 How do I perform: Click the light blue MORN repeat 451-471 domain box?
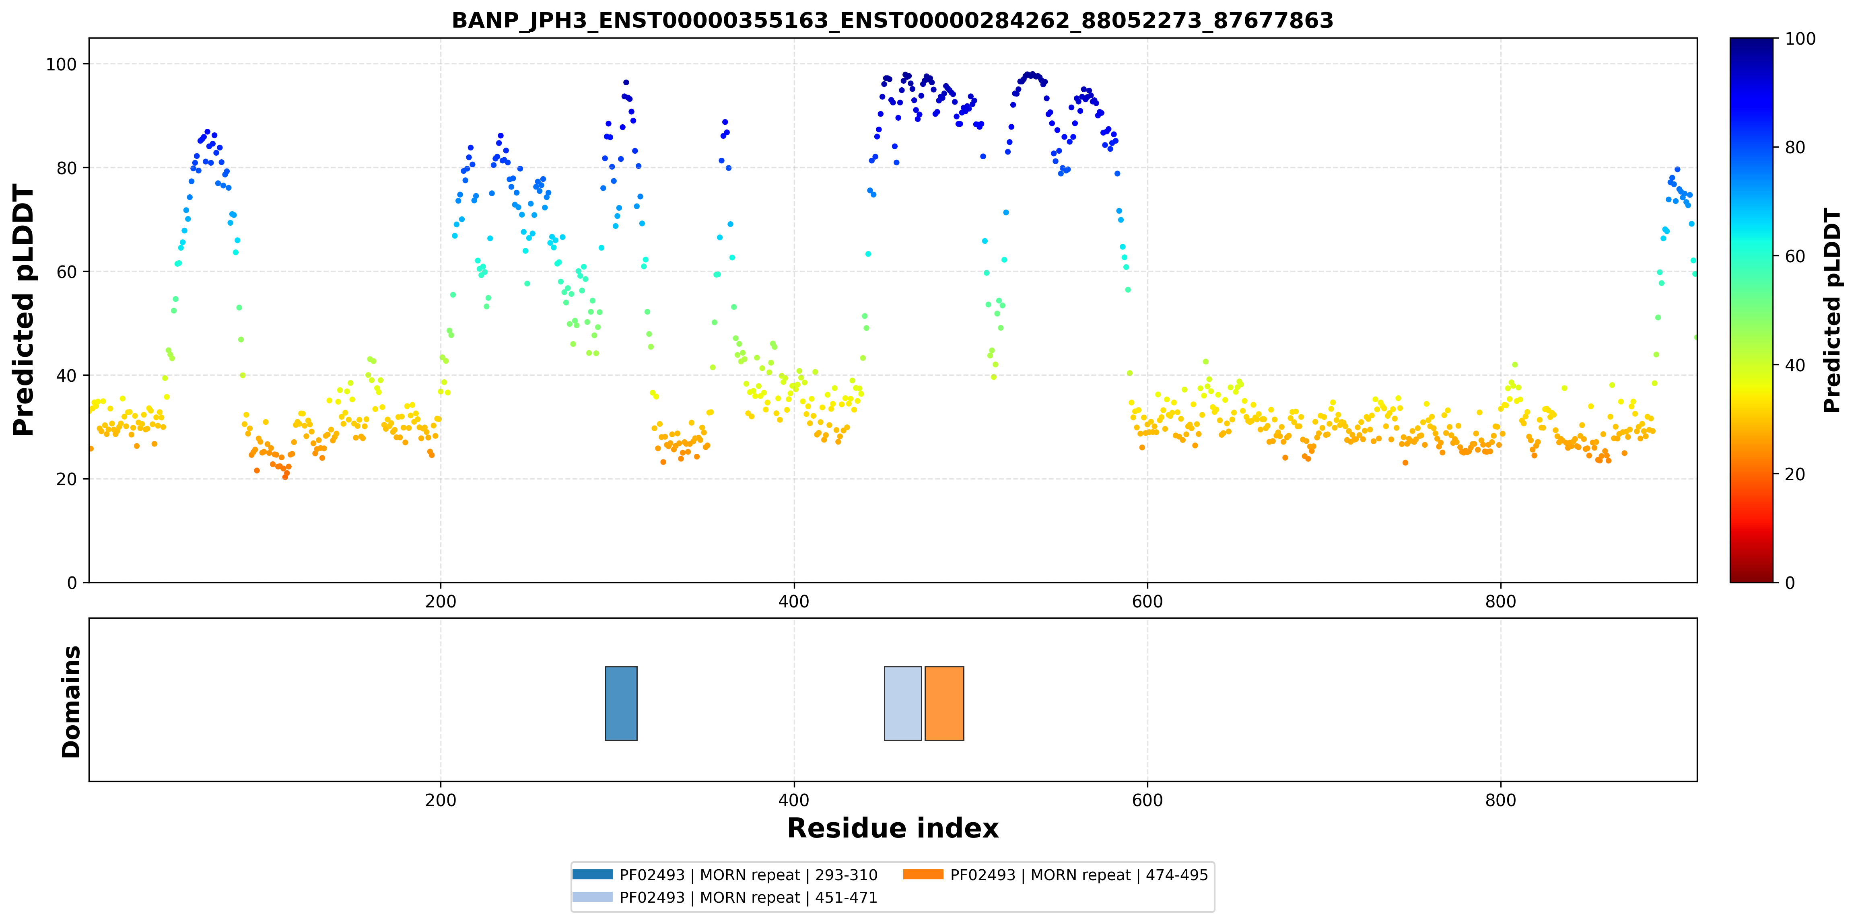point(903,703)
